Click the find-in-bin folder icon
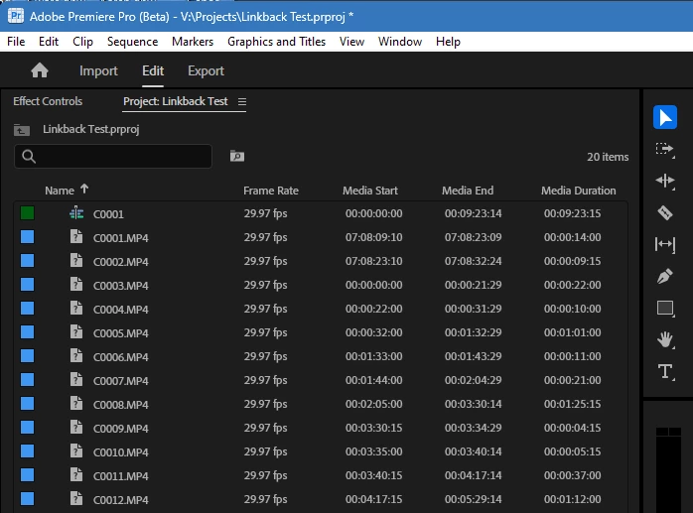This screenshot has height=513, width=693. [237, 156]
